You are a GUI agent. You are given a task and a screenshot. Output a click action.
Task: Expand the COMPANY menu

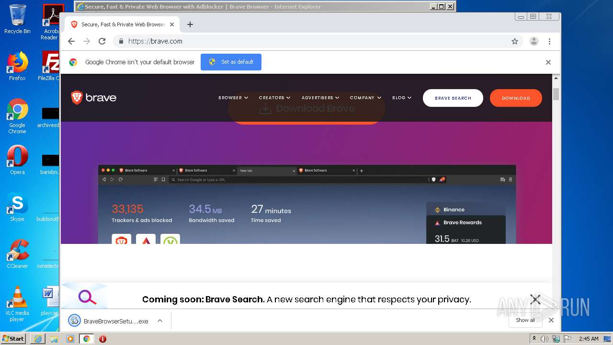tap(365, 98)
